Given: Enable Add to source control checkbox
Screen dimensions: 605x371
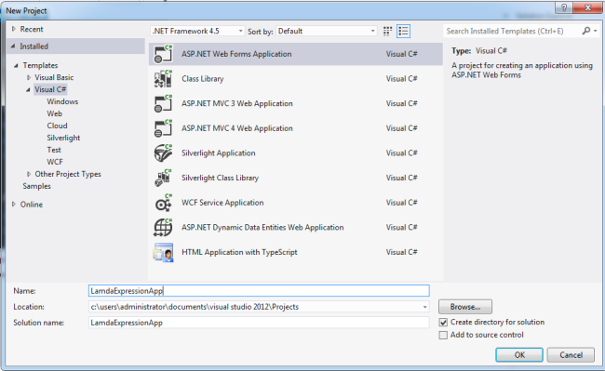Looking at the screenshot, I should pyautogui.click(x=443, y=335).
